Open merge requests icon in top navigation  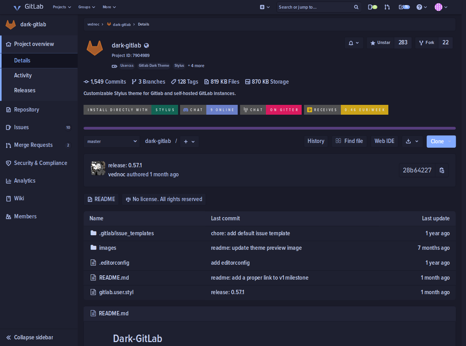pos(387,7)
